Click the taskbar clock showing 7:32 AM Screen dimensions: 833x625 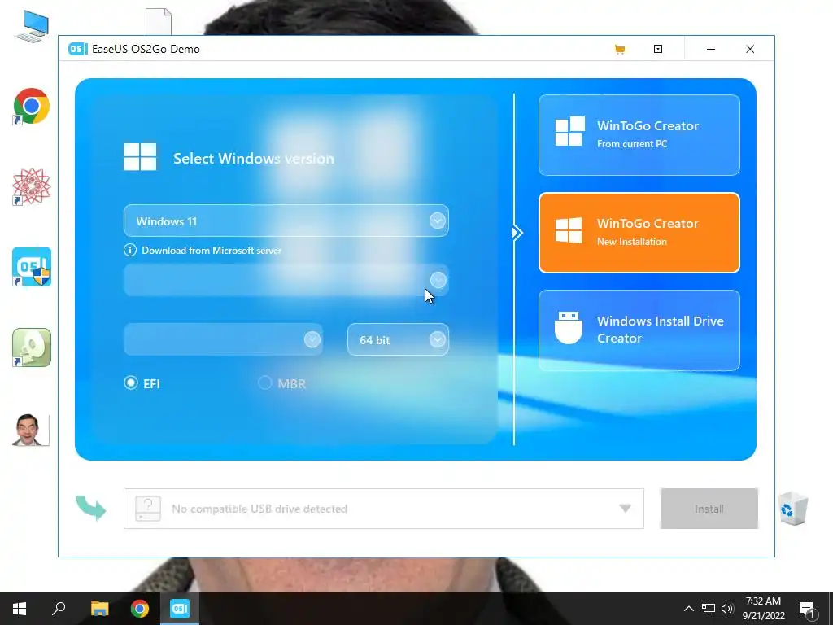click(x=763, y=609)
